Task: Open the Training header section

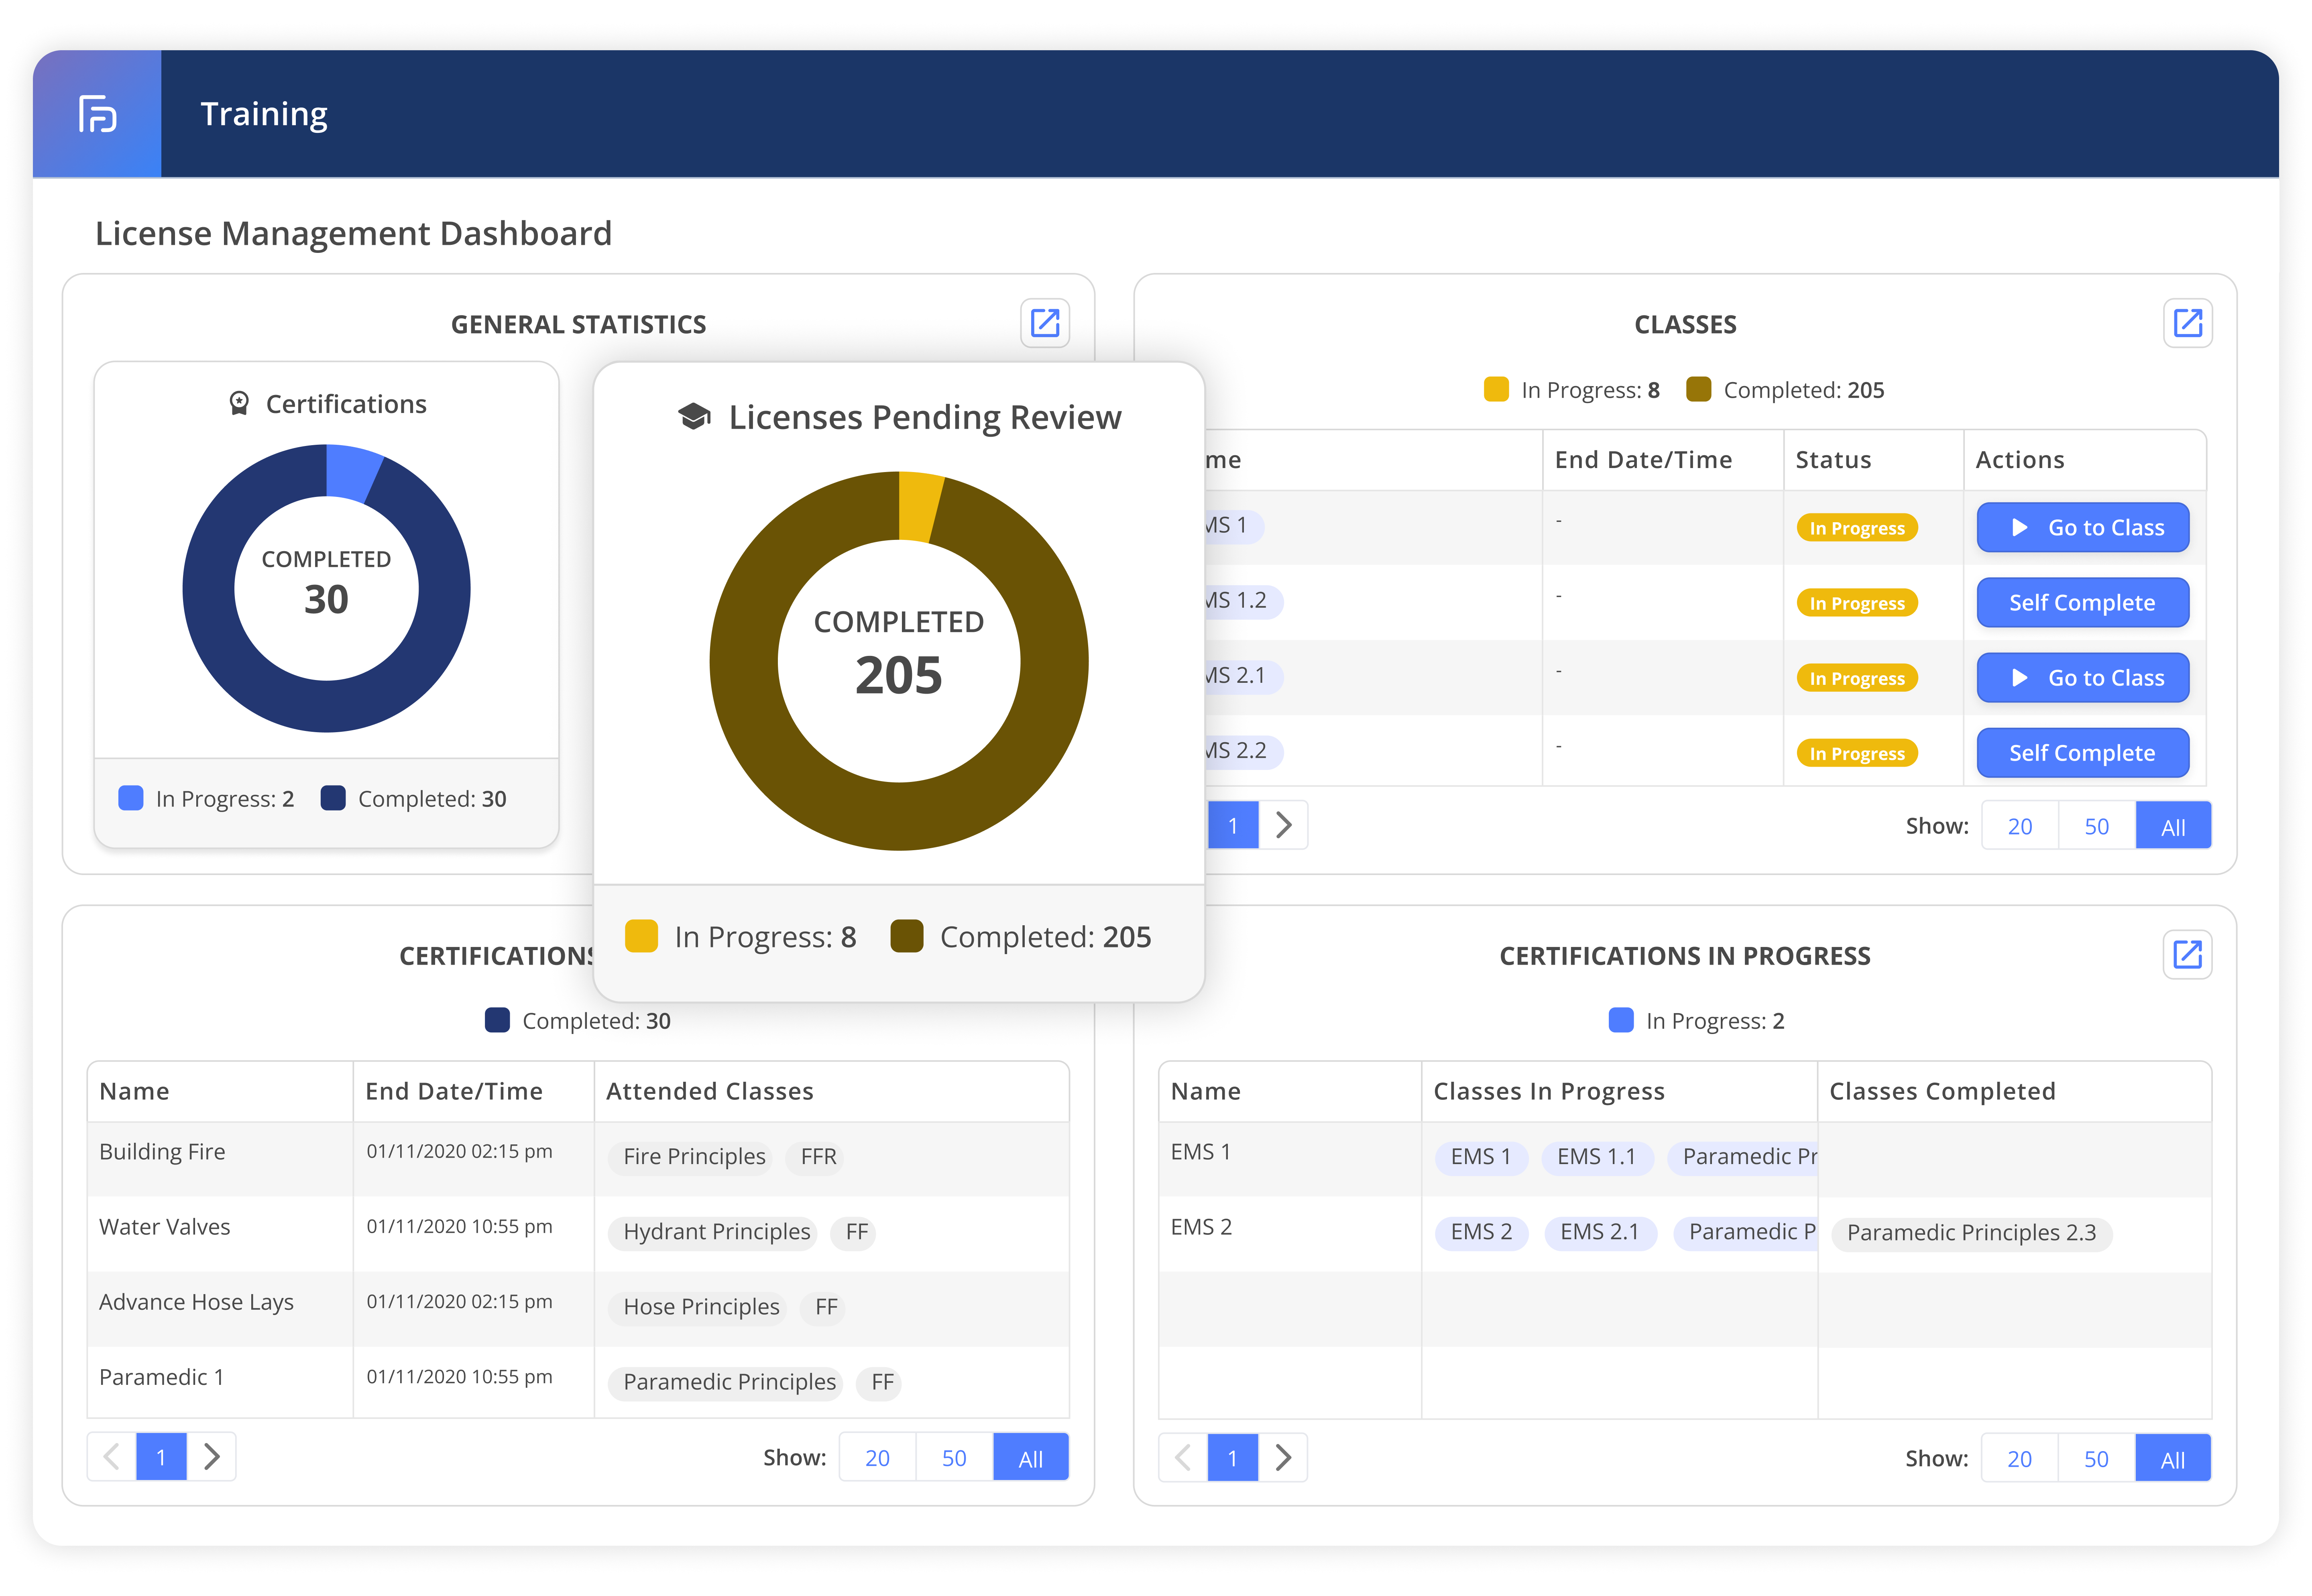Action: point(264,114)
